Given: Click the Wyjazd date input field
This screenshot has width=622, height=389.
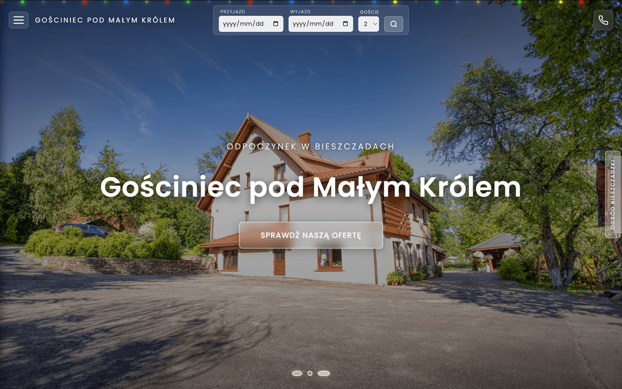Looking at the screenshot, I should tap(321, 24).
